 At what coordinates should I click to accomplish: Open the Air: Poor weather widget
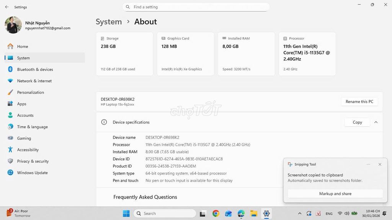click(x=18, y=213)
